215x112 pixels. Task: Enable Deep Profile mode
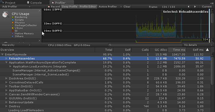70,7
